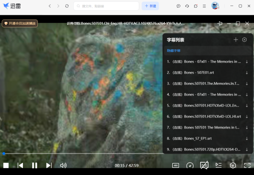Image resolution: width=254 pixels, height=175 pixels.
Task: Select 隐藏字幕 to hide subtitles
Action: pos(208,51)
